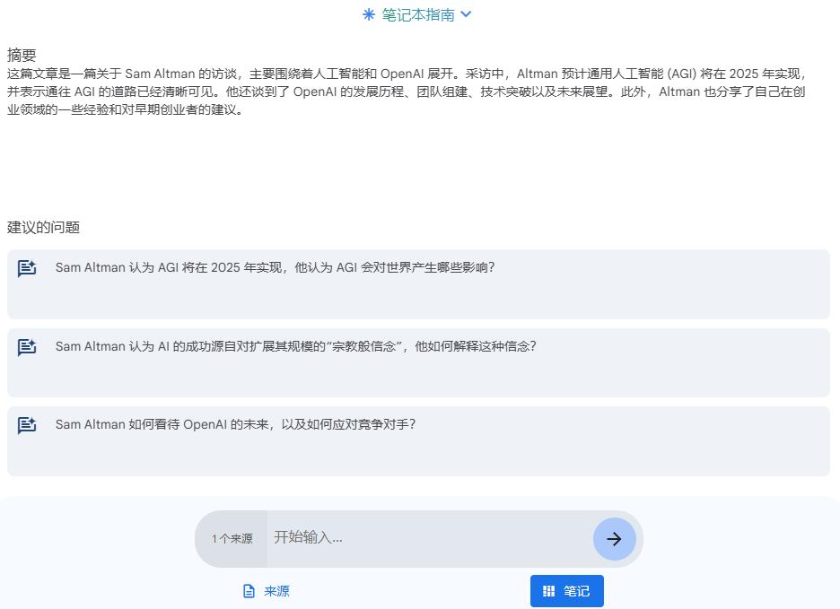Open the 1个来源 source selector chip
The height and width of the screenshot is (609, 840).
(x=232, y=539)
